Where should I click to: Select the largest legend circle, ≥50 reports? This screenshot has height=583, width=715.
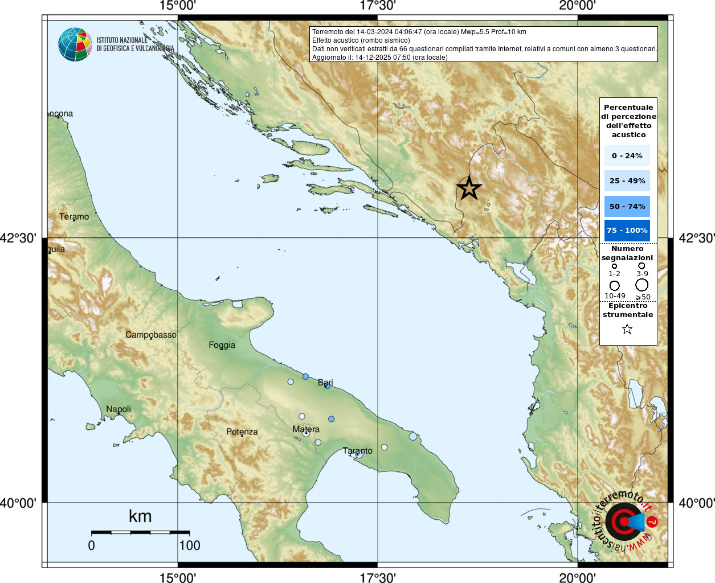point(642,285)
